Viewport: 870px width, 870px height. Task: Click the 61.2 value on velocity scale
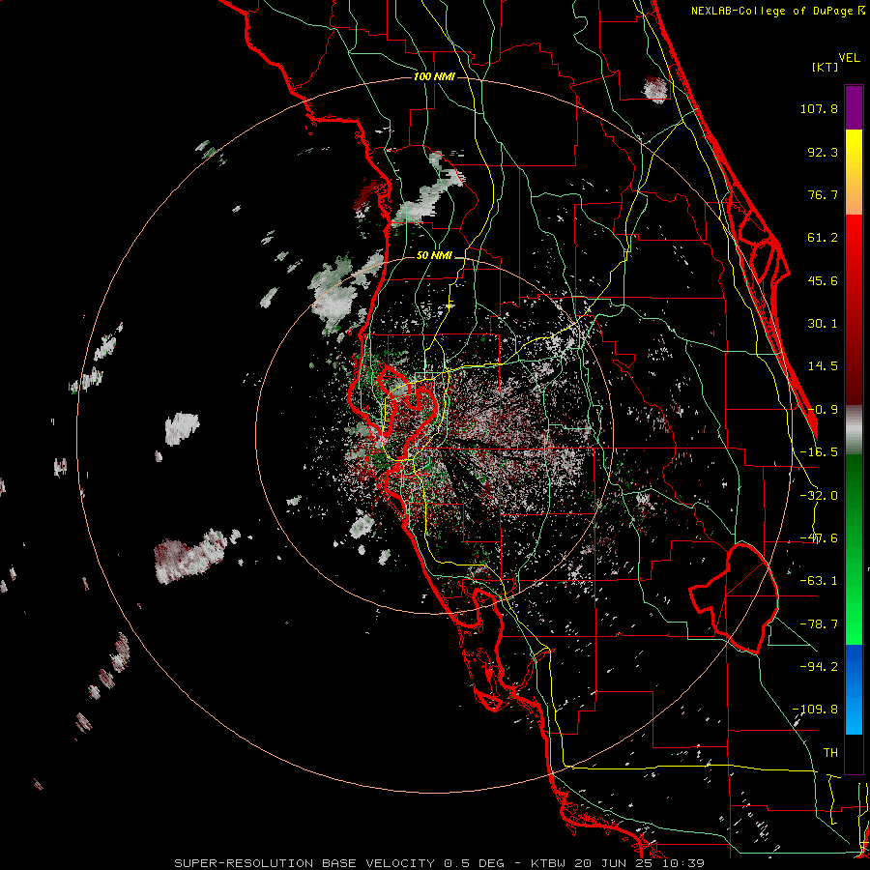coord(823,238)
